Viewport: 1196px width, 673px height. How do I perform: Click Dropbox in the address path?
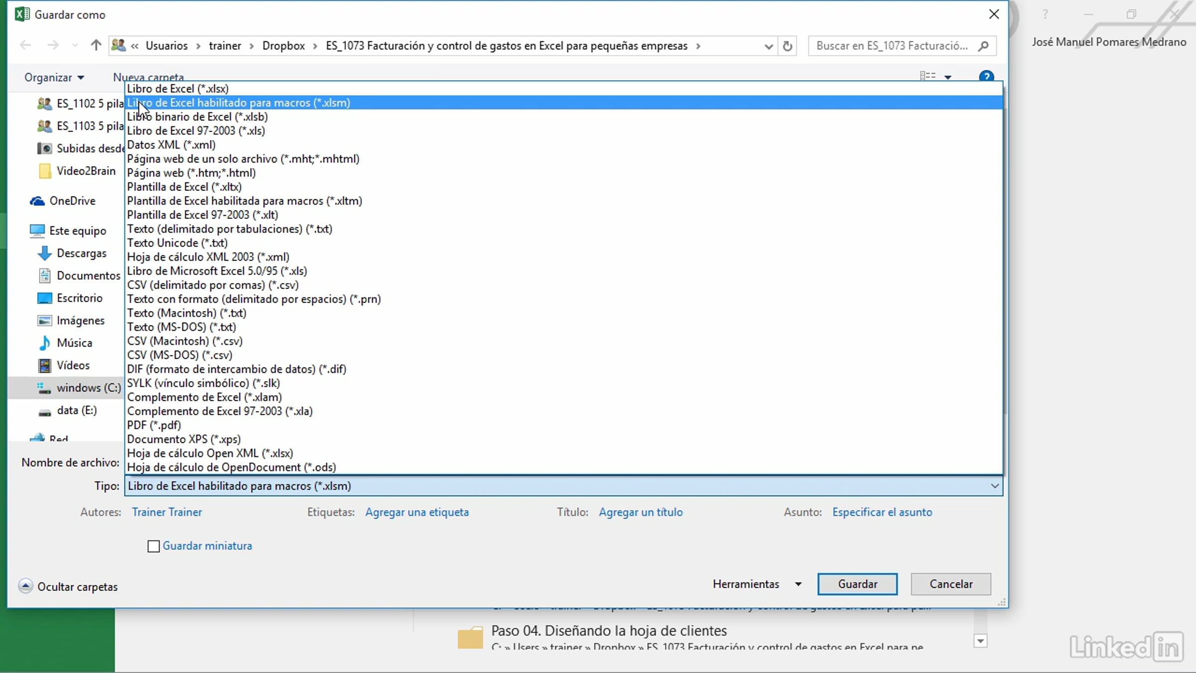click(x=284, y=46)
